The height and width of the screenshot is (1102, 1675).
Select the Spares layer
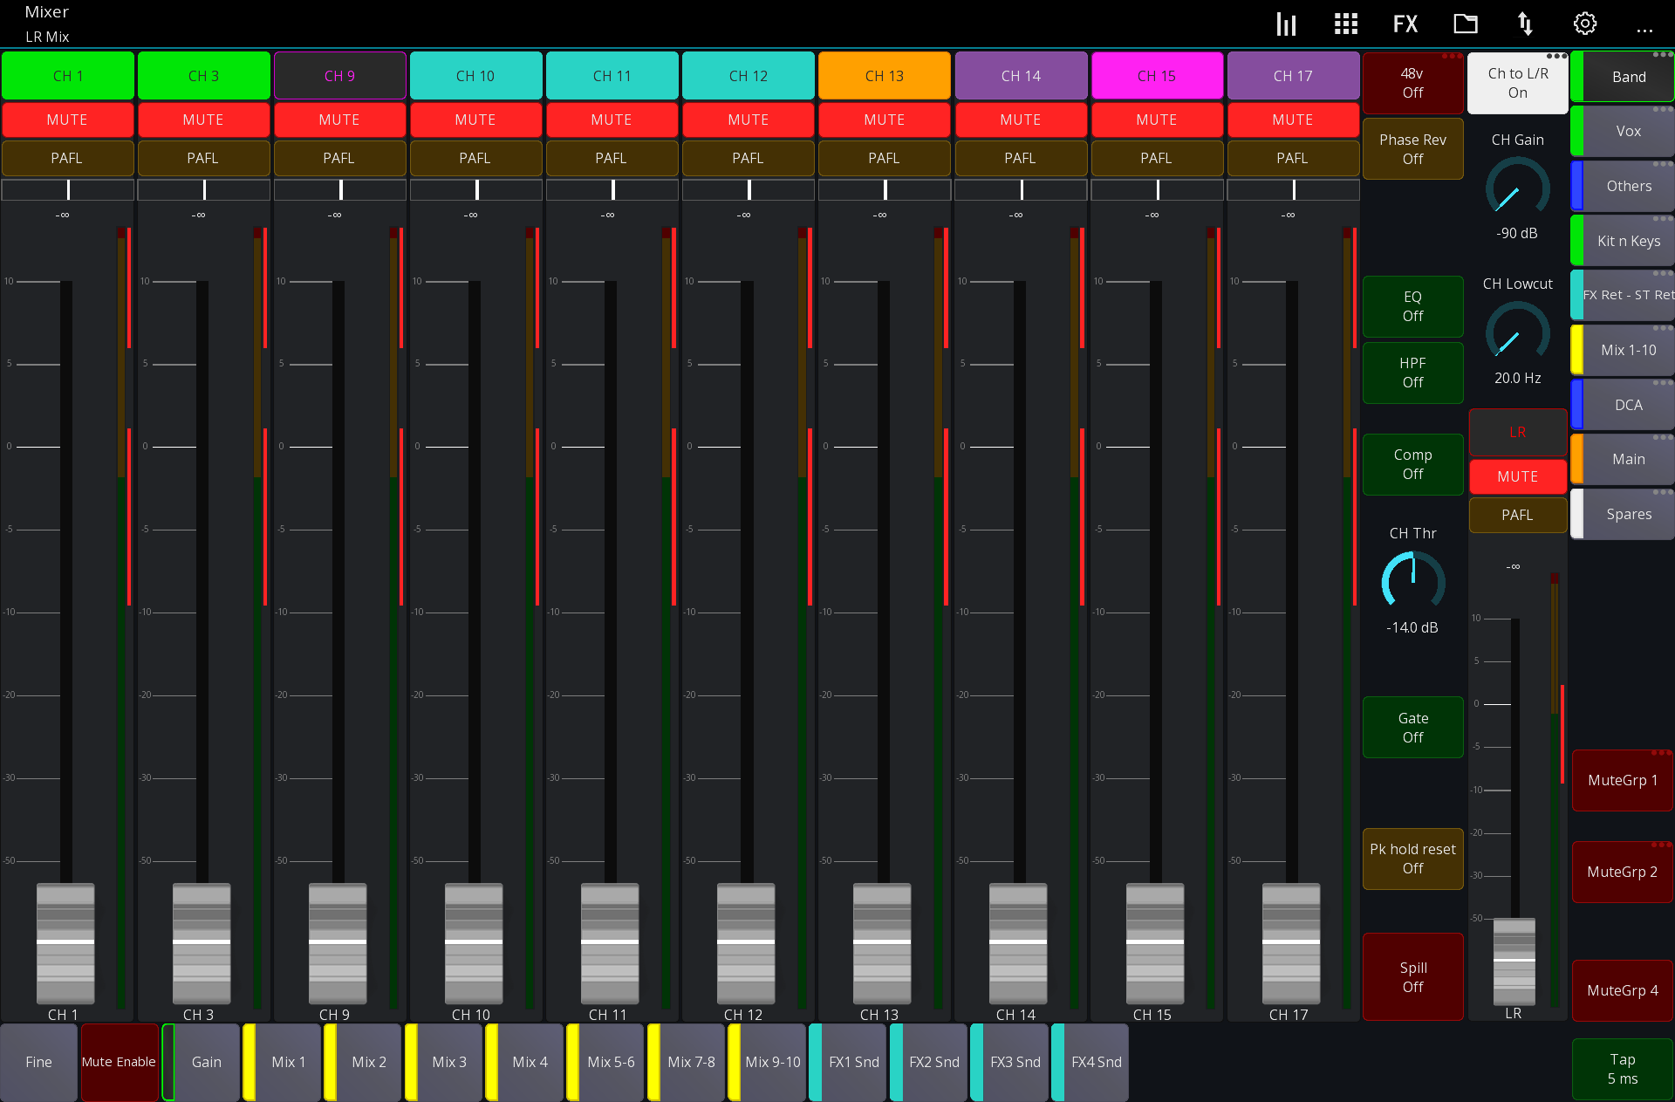click(1623, 514)
